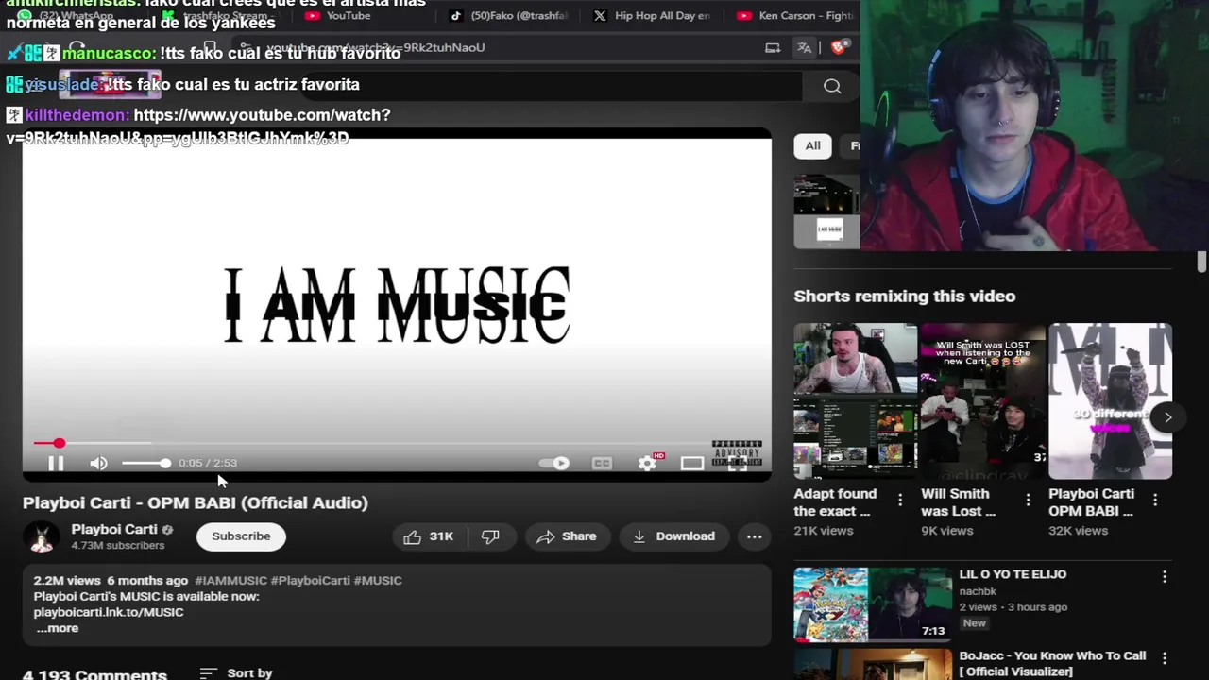Open the LIL O YO TE ELIJO title
Image resolution: width=1209 pixels, height=680 pixels.
[x=1013, y=574]
